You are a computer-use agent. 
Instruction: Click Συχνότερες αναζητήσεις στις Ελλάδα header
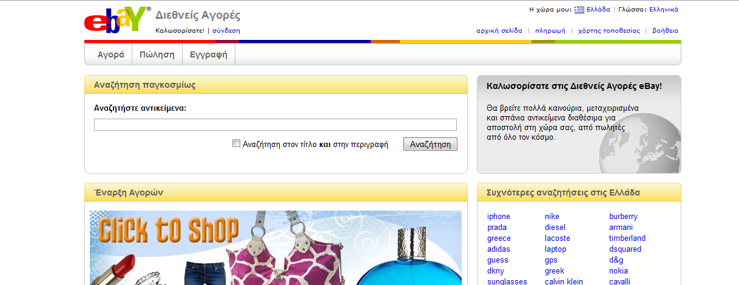click(579, 192)
